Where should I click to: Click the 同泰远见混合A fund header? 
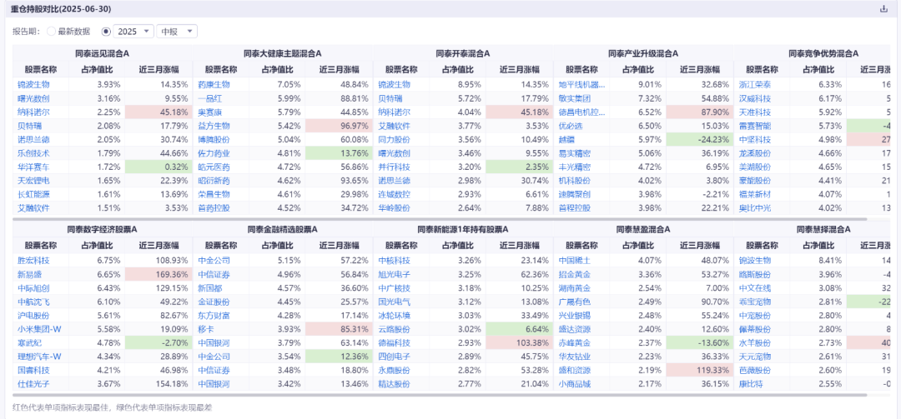[103, 53]
